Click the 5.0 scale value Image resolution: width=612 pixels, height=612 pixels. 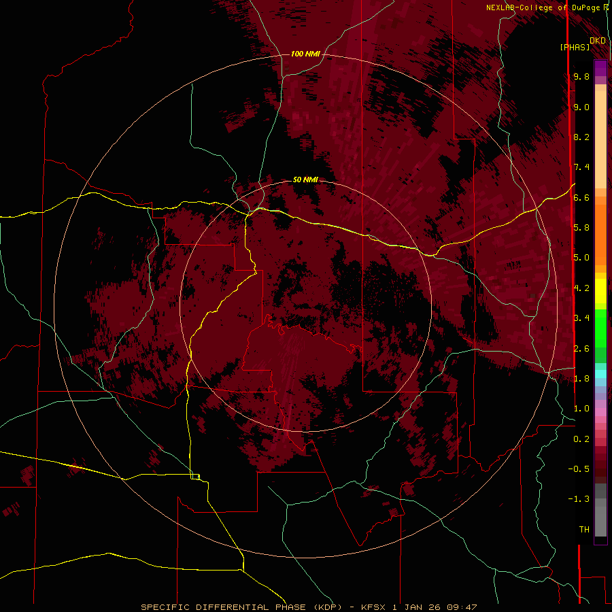coord(581,258)
